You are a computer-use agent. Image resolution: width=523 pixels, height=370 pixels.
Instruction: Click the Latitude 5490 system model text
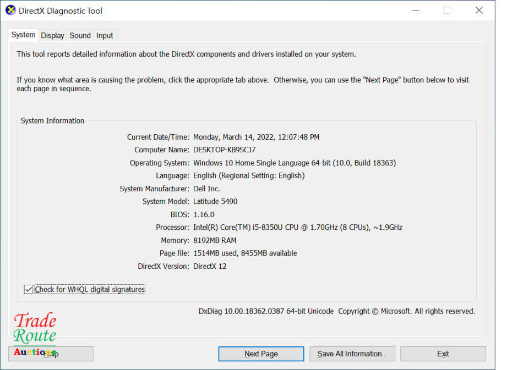pos(215,201)
